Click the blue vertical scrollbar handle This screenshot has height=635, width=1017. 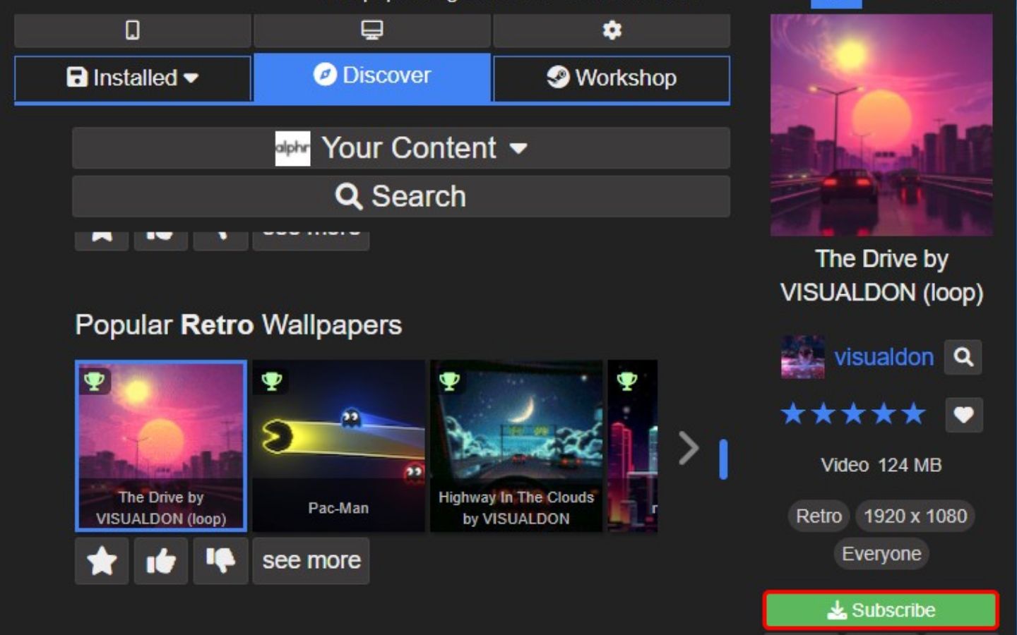pyautogui.click(x=723, y=459)
